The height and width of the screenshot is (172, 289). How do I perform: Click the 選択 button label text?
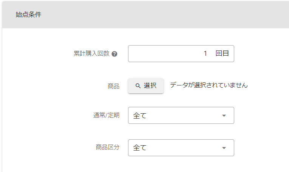coord(150,86)
